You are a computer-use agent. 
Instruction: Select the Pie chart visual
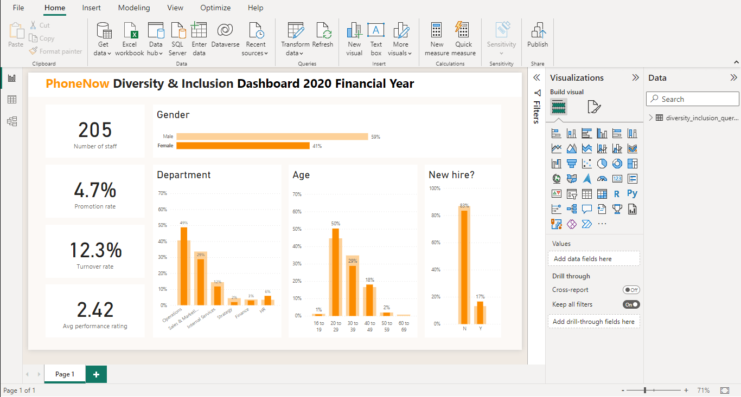602,164
